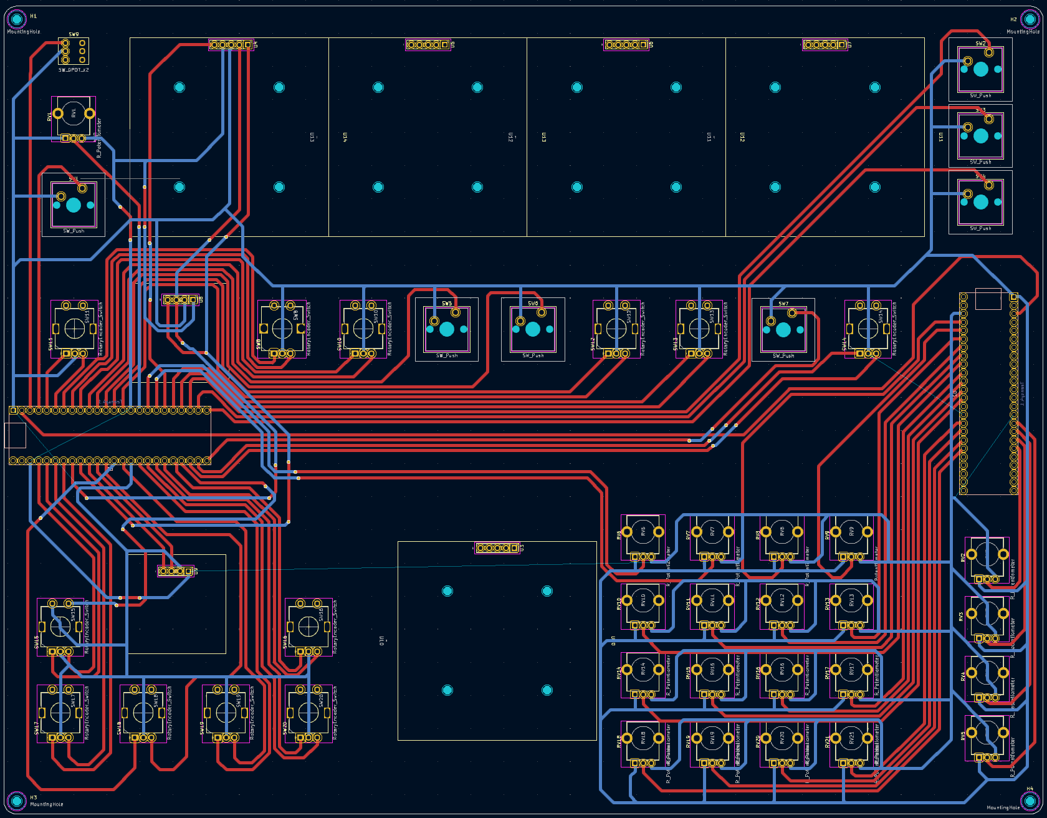Select rotary encoder SW8
The height and width of the screenshot is (818, 1047).
(x=282, y=329)
